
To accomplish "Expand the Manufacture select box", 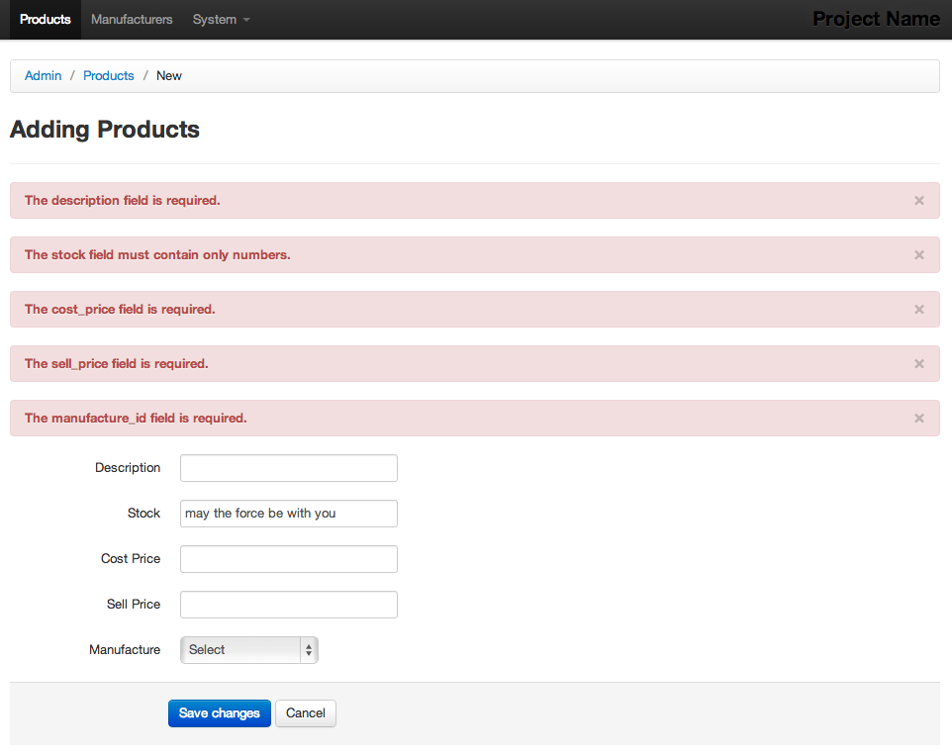I will click(249, 650).
